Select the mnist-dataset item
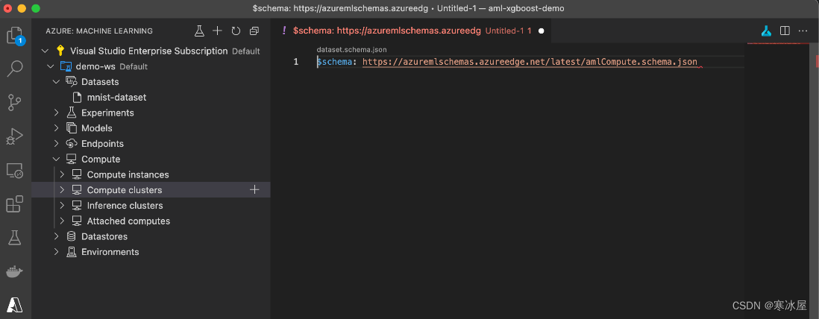The image size is (819, 319). (x=151, y=97)
